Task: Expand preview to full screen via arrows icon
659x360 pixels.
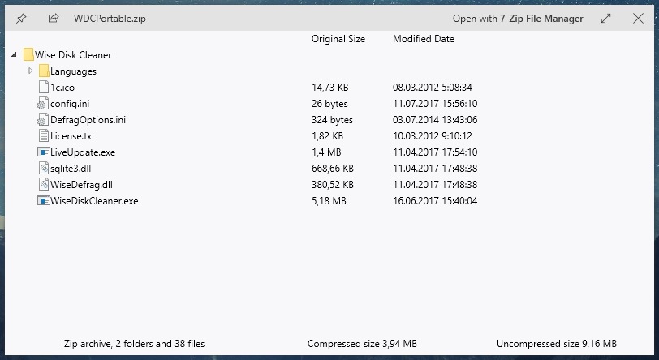Action: pyautogui.click(x=605, y=19)
